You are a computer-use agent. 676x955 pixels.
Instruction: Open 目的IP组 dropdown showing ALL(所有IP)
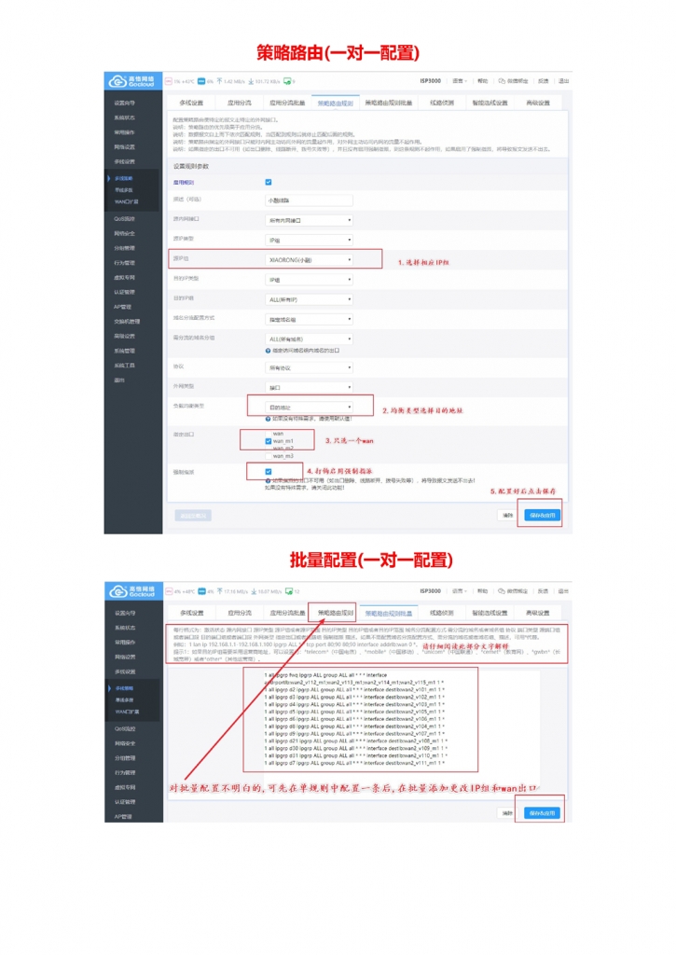tap(309, 299)
